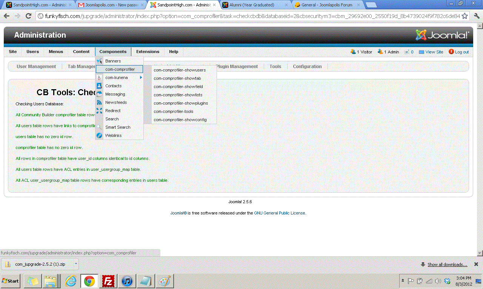This screenshot has height=289, width=483.
Task: Expand the com-kunena submenu arrow
Action: [141, 78]
